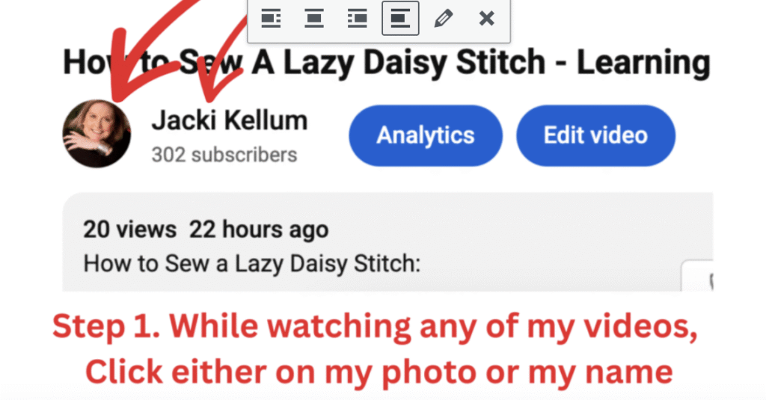Viewport: 766px width, 400px height.
Task: Expand the description starting How to Sew
Action: coord(251,264)
